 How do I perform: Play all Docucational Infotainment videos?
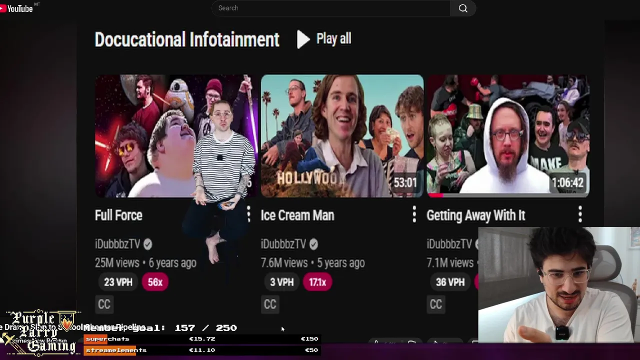324,39
